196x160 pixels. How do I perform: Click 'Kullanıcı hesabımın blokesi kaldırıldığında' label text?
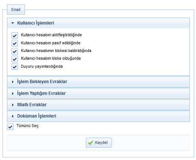[x=56, y=51]
